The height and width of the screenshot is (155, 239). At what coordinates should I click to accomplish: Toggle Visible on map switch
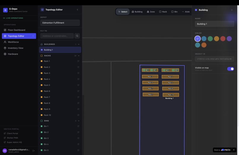[230, 69]
